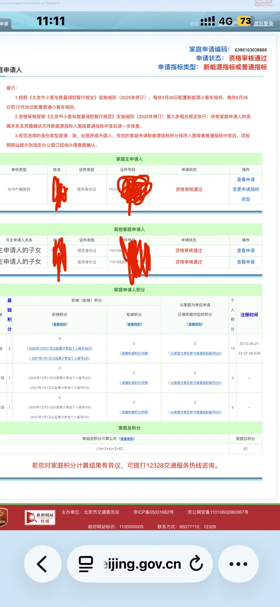
Task: Open 查看申请 for the first child applicant
Action: [246, 251]
